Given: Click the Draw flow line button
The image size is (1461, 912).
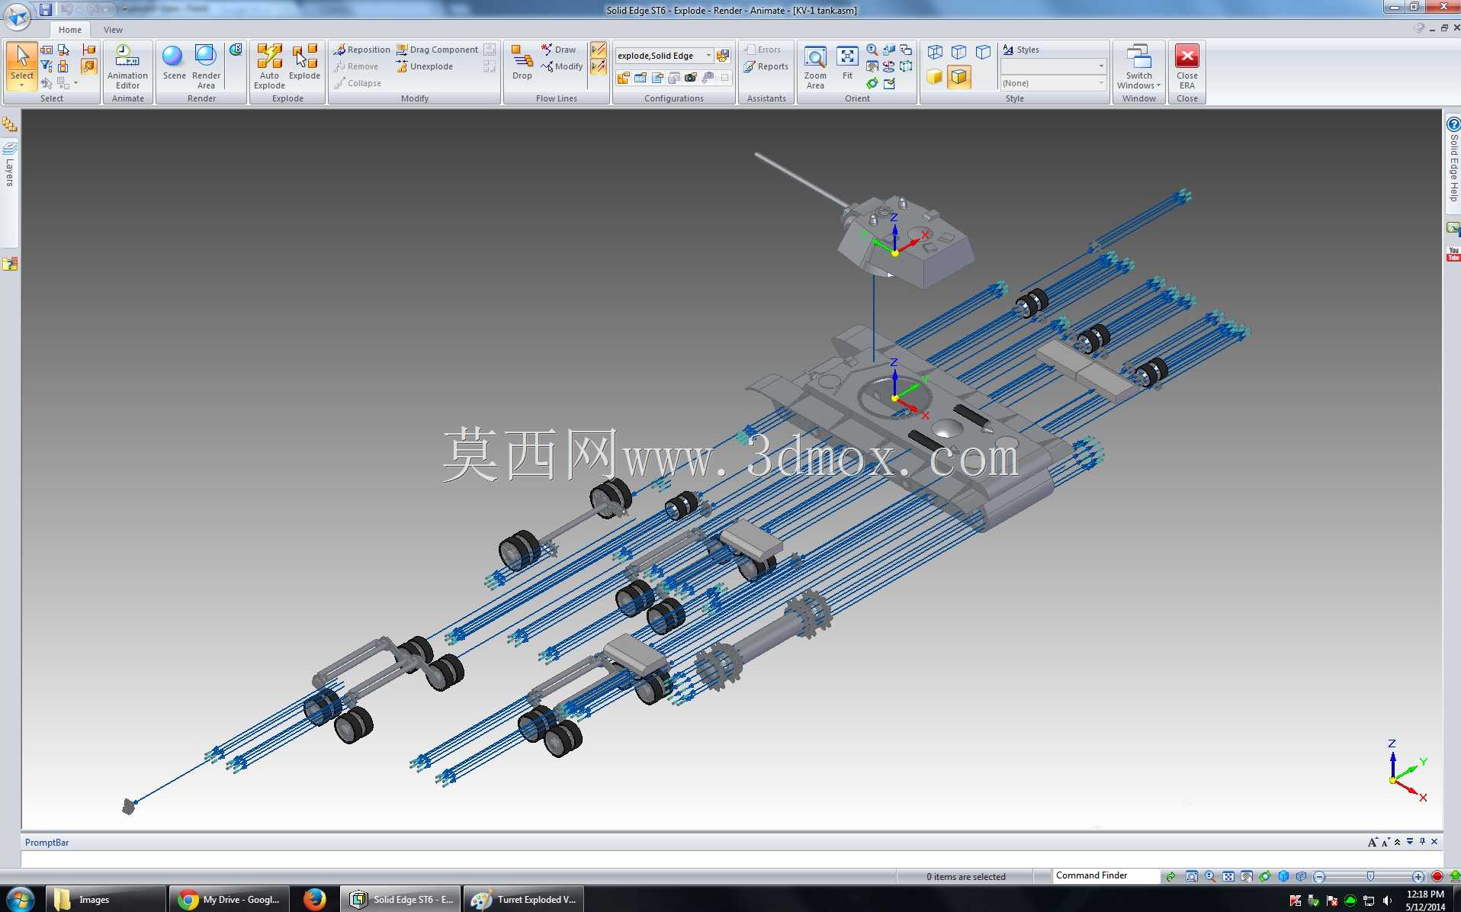Looking at the screenshot, I should tap(558, 50).
